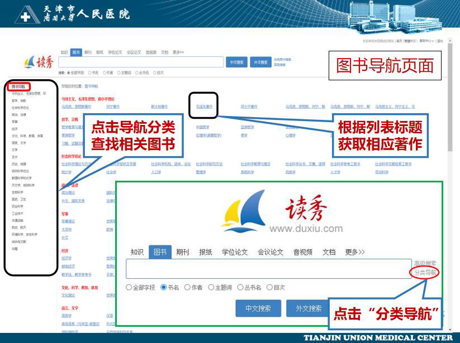Image resolution: width=460 pixels, height=343 pixels.
Task: Open the 毛泽东著作 category link
Action: 204,107
